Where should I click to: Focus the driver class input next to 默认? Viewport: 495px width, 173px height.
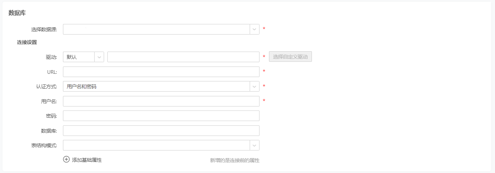pyautogui.click(x=183, y=57)
